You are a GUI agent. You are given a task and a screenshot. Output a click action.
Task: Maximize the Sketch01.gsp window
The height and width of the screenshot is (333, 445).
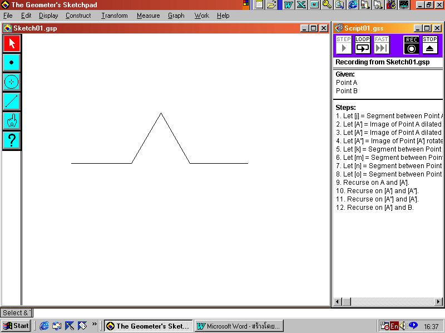point(314,28)
